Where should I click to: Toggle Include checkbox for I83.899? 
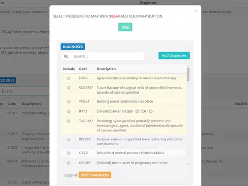pos(69,139)
